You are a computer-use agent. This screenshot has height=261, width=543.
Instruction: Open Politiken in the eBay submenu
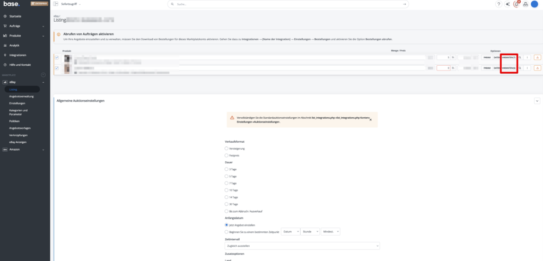pos(14,121)
